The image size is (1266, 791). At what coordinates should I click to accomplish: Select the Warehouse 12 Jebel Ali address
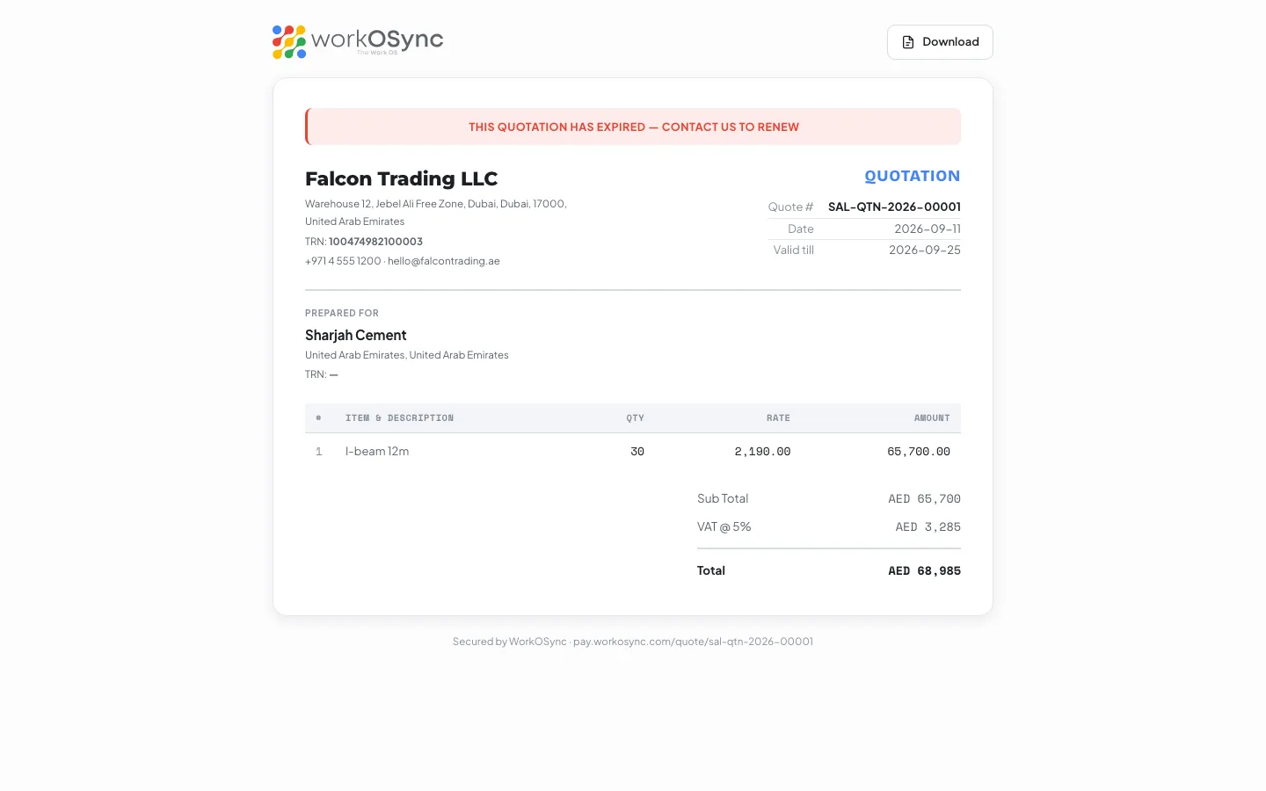tap(436, 212)
